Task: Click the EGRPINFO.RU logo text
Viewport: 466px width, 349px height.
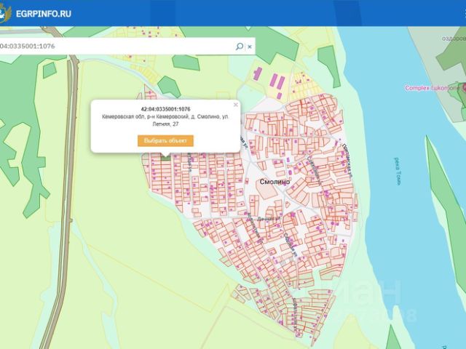Action: 44,14
